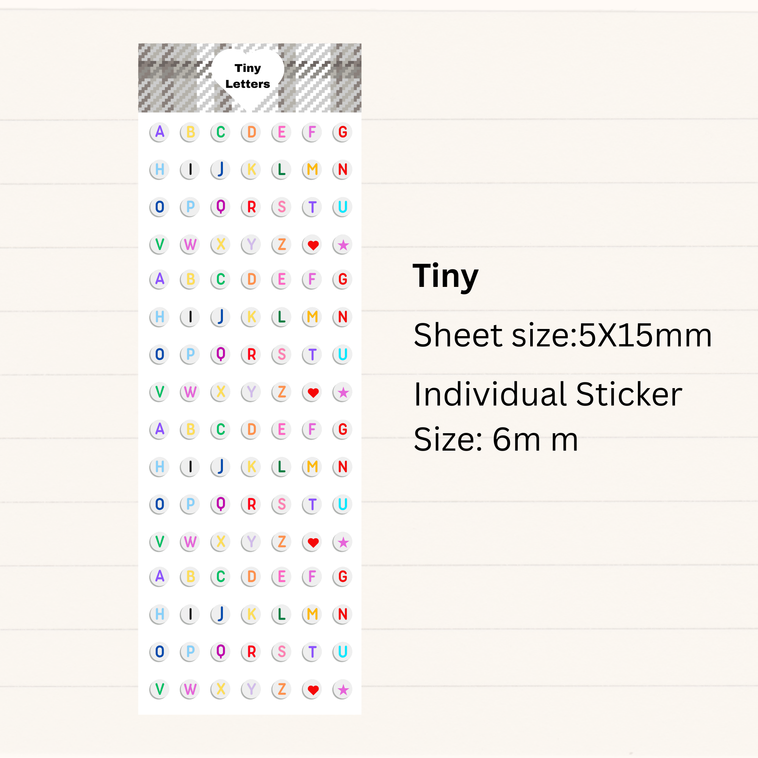
Task: Select the topmost red heart sticker
Action: pyautogui.click(x=313, y=245)
